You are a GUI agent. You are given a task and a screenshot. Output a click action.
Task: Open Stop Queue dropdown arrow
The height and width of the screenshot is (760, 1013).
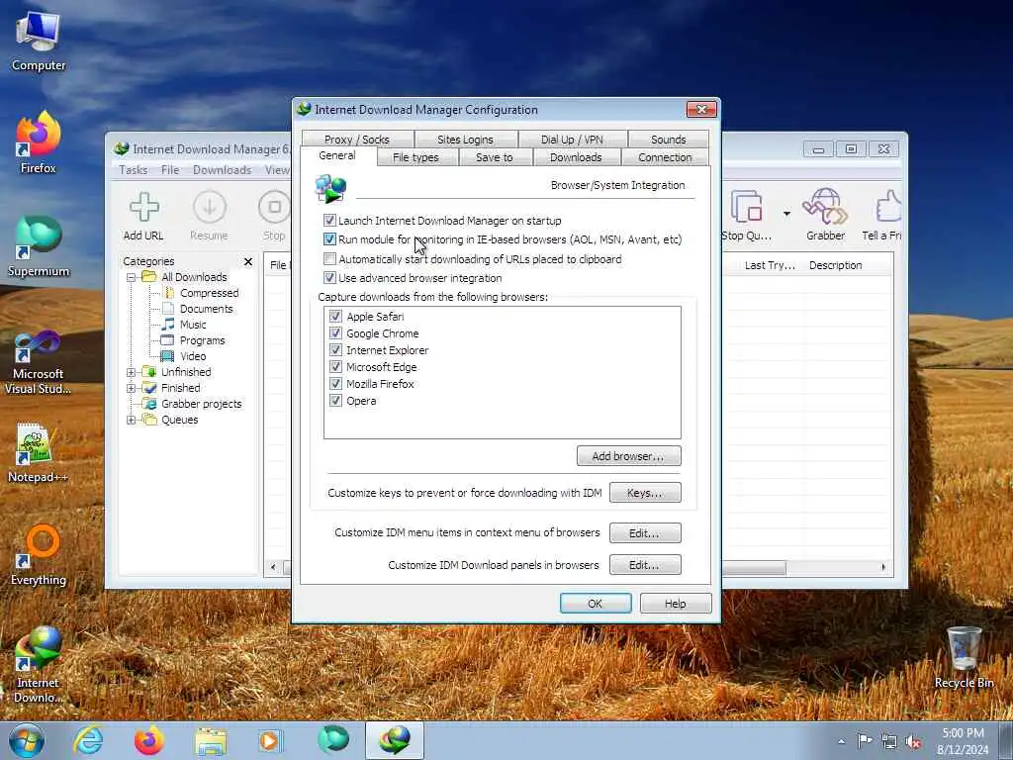[786, 214]
